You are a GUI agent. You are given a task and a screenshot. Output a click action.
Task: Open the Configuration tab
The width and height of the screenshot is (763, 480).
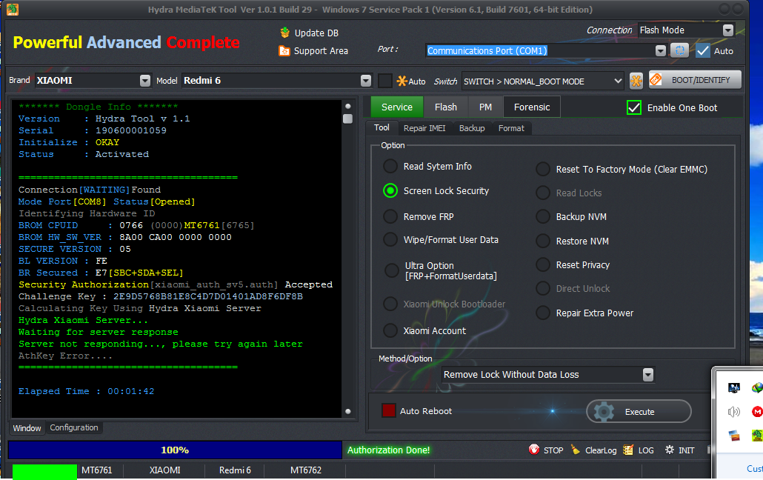[x=74, y=427]
